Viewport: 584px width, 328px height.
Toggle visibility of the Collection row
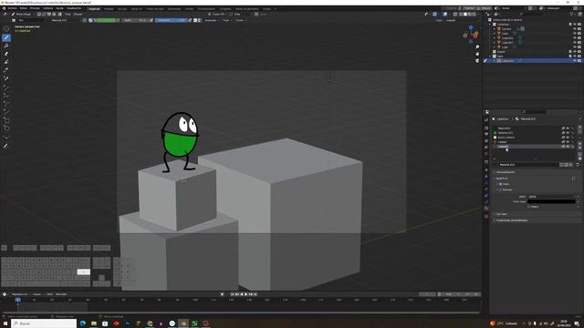574,25
